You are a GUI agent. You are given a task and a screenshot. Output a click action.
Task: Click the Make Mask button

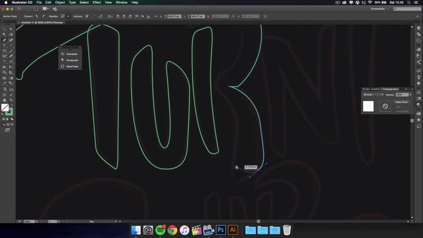(x=402, y=102)
